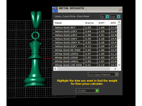142x106 pixels.
Task: Click the green chess queen pendant model
Action: coord(35,64)
